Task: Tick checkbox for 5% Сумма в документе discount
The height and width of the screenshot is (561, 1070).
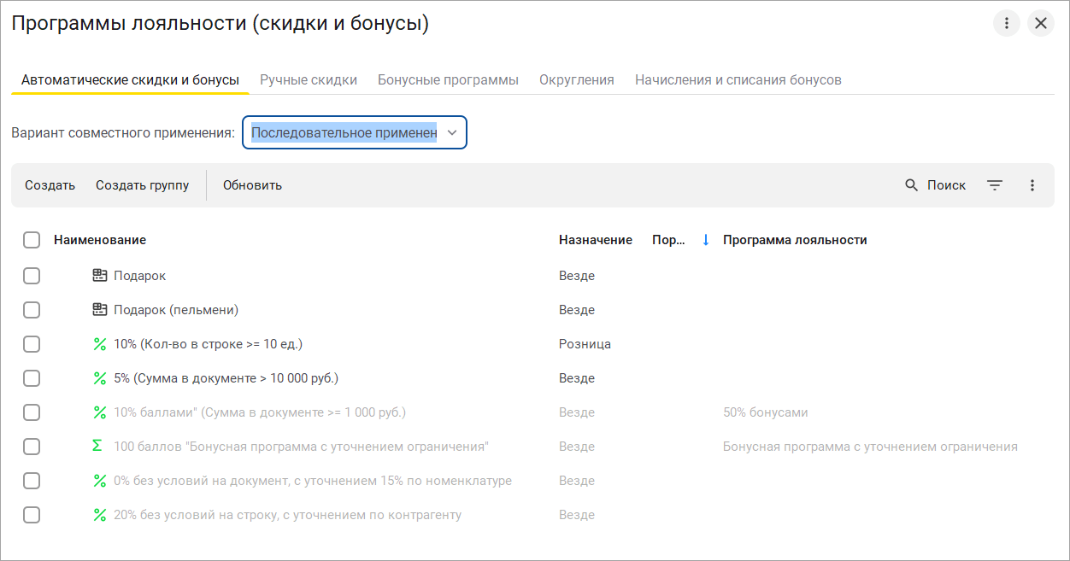Action: 32,378
